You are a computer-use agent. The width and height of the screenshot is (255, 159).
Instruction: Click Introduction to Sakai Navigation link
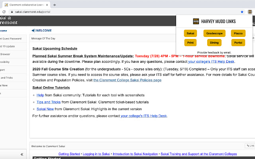(x=135, y=154)
